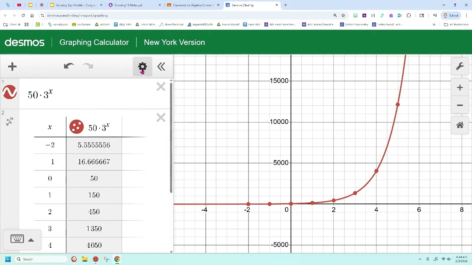Viewport: 472px width, 265px height.
Task: Open the Extensions puzzle menu
Action: 409,15
